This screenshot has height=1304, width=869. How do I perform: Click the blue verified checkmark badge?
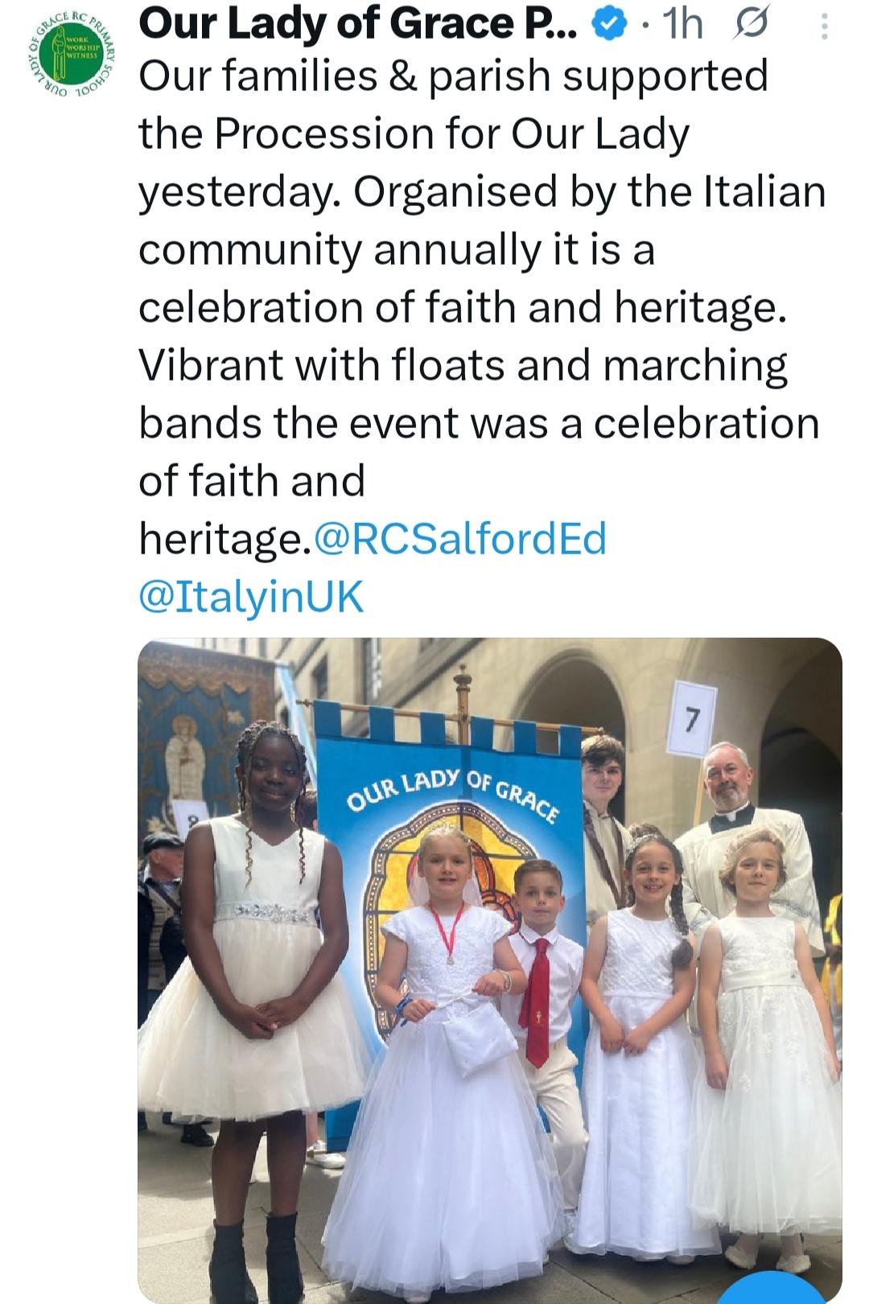pos(609,26)
